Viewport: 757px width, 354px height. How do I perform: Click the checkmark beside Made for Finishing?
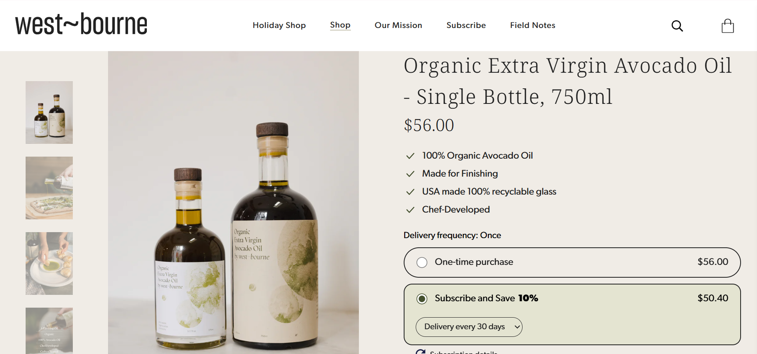410,173
